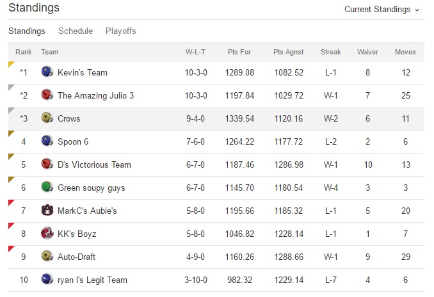Select the Standings tab
This screenshot has height=297, width=434.
click(27, 31)
